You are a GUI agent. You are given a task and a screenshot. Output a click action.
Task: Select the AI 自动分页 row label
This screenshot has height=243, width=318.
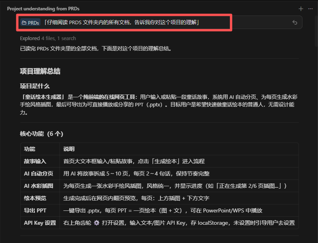click(39, 174)
